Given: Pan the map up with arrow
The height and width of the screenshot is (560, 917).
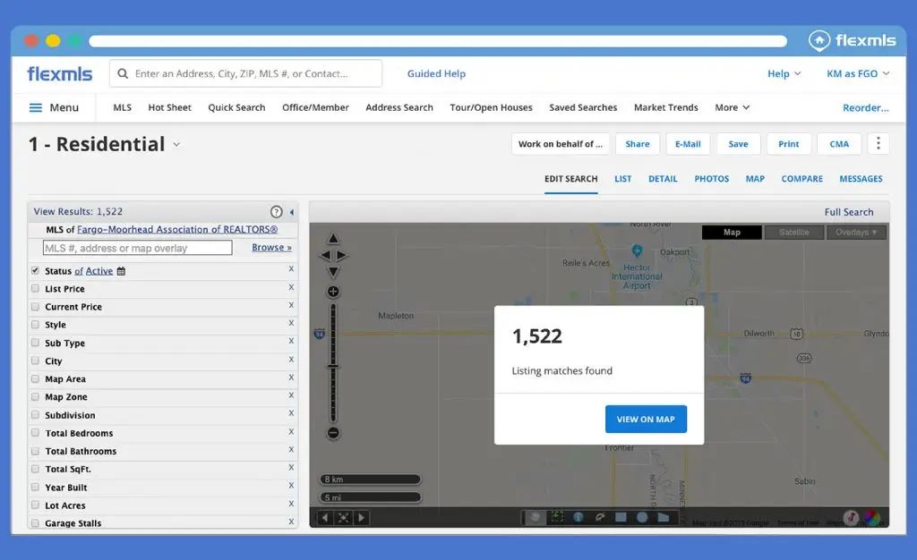Looking at the screenshot, I should [x=333, y=239].
